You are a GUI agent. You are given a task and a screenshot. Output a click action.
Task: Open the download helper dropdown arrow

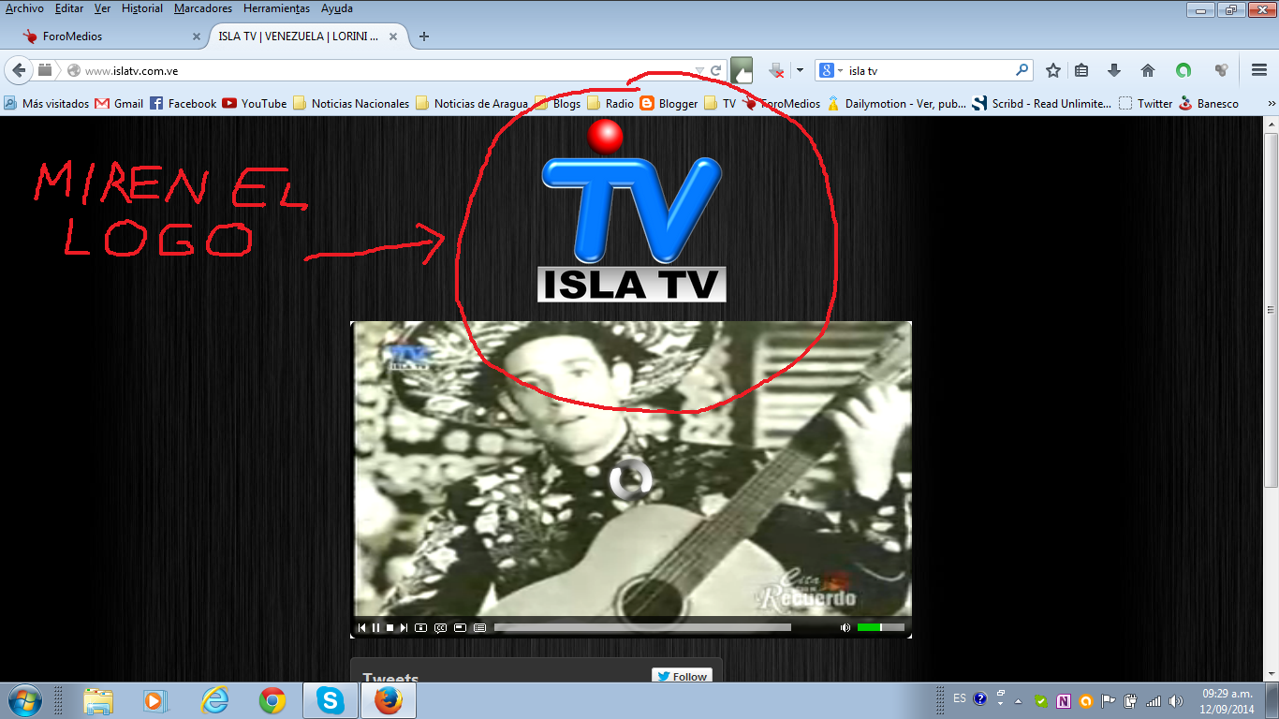pos(800,70)
